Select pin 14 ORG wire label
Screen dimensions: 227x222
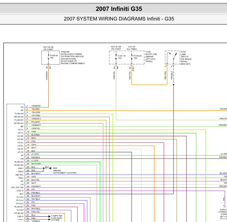pos(34,145)
